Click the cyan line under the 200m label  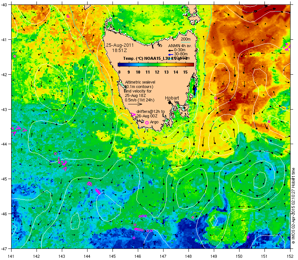(186, 42)
